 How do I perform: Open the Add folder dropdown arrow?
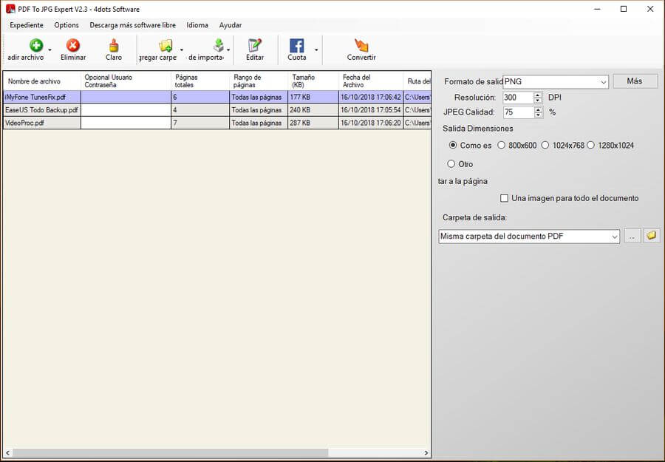(x=182, y=50)
